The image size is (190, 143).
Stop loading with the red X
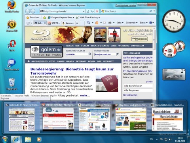pyautogui.click(x=97, y=12)
